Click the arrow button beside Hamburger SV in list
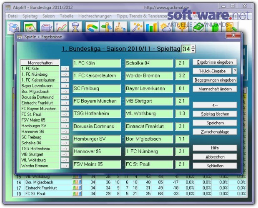Image resolution: width=258 pixels, height=208 pixels. [65, 126]
